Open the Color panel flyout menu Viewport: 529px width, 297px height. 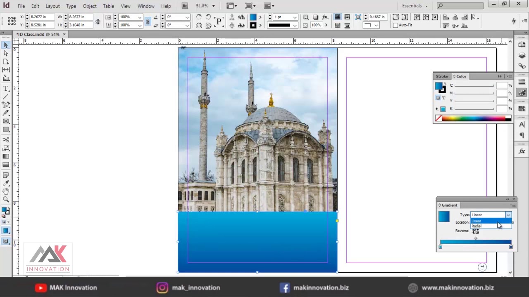[x=509, y=76]
